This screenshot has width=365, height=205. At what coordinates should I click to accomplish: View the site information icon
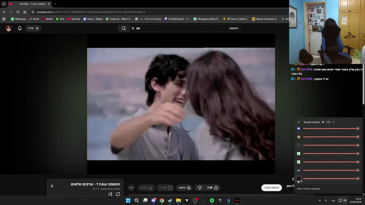click(x=33, y=12)
